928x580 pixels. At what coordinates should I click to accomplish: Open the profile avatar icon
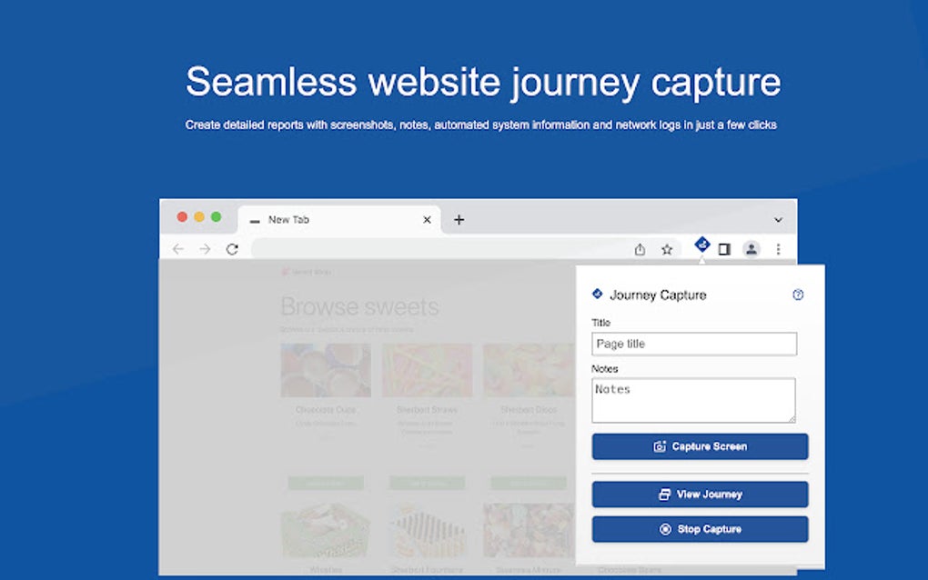click(751, 248)
